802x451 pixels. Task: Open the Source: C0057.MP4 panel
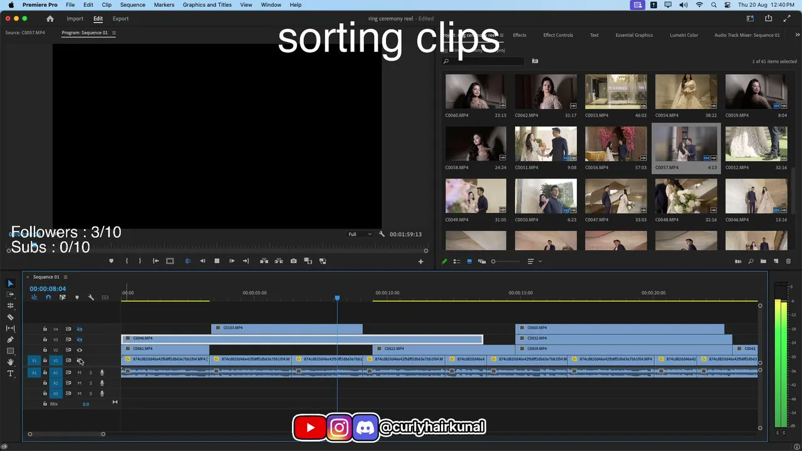(25, 33)
